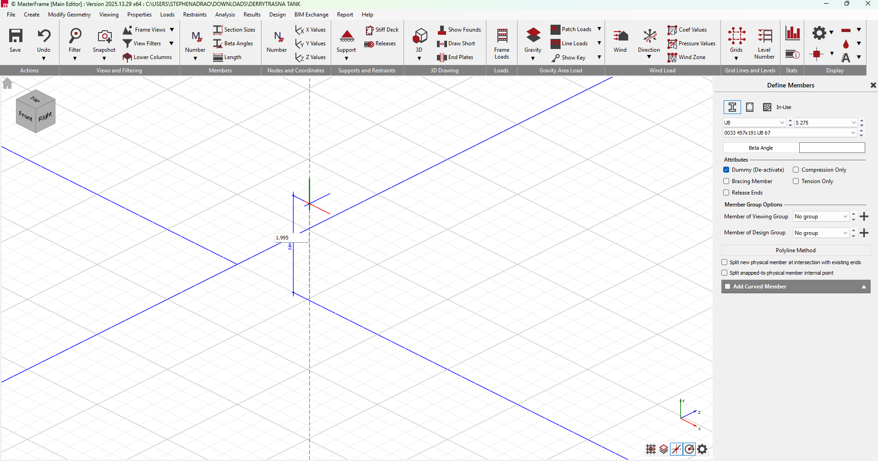Select the Support restraint tool
Viewport: 878px width, 461px height.
pyautogui.click(x=346, y=37)
